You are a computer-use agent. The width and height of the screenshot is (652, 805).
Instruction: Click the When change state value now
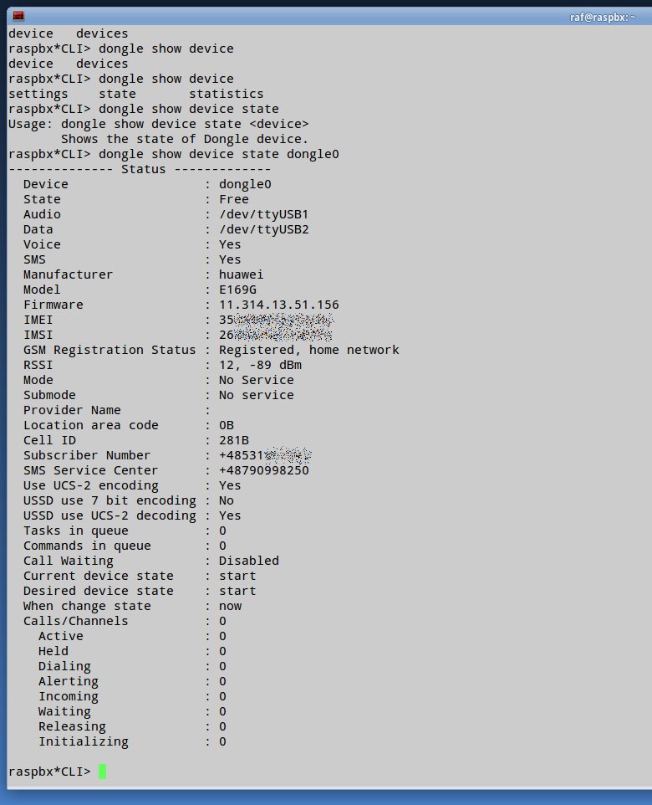tap(230, 606)
